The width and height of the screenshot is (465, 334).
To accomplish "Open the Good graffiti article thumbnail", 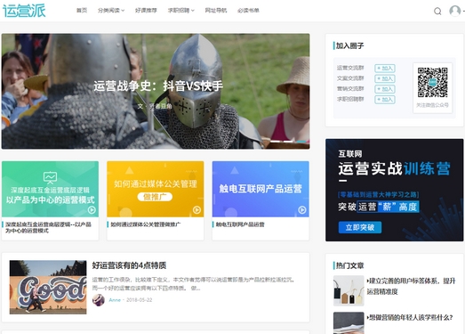I will click(x=48, y=288).
